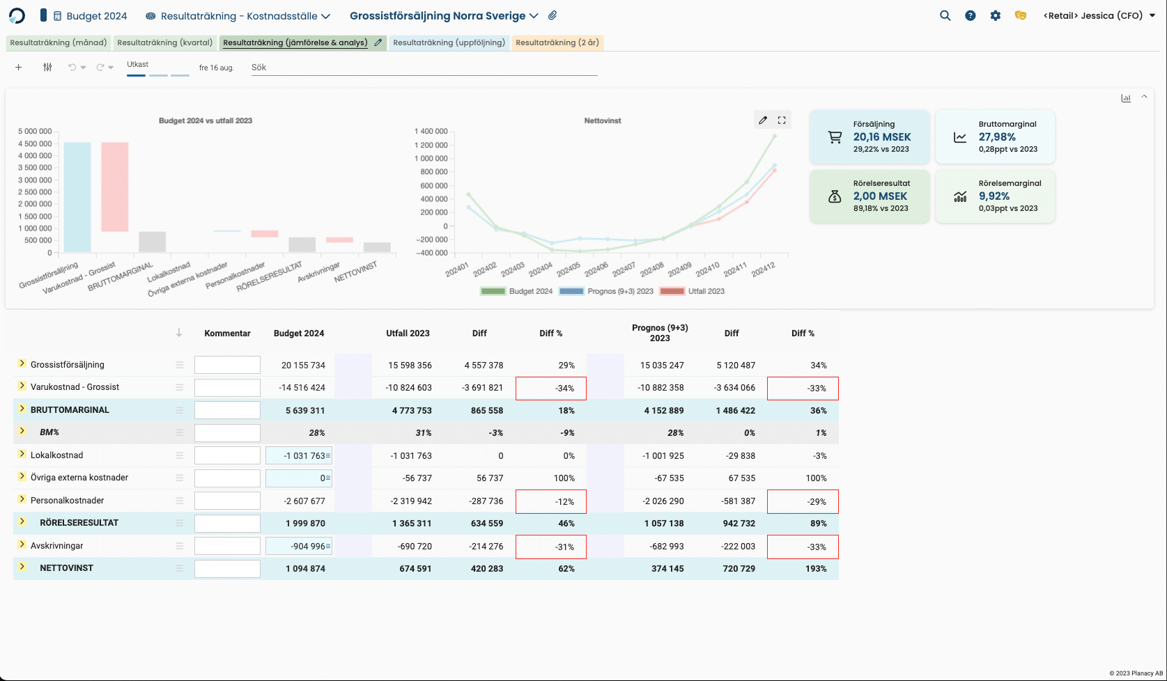Expand the NETTOVINST row
This screenshot has height=681, width=1167.
pyautogui.click(x=22, y=567)
